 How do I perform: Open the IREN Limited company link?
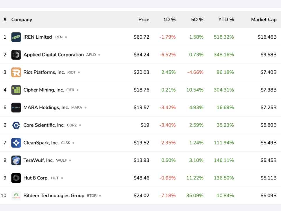(x=37, y=37)
